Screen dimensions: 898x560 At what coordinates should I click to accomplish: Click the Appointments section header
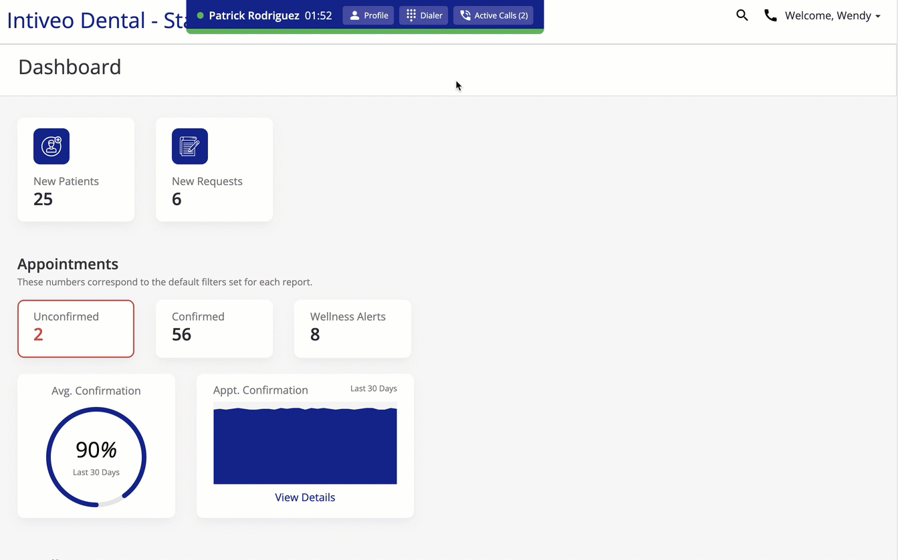[x=68, y=264]
